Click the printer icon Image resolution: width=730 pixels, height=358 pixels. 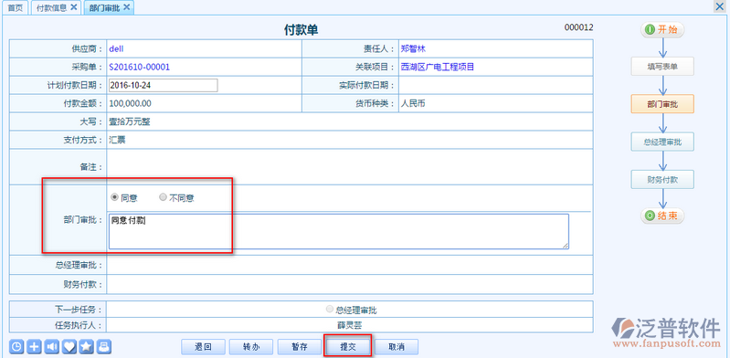(x=104, y=346)
